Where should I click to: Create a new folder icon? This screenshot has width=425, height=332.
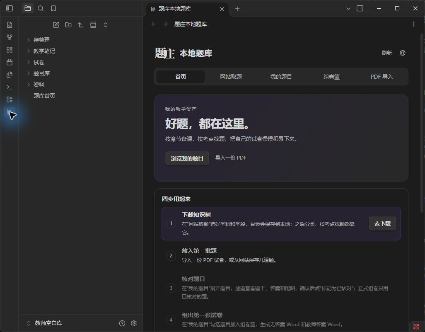pyautogui.click(x=68, y=25)
